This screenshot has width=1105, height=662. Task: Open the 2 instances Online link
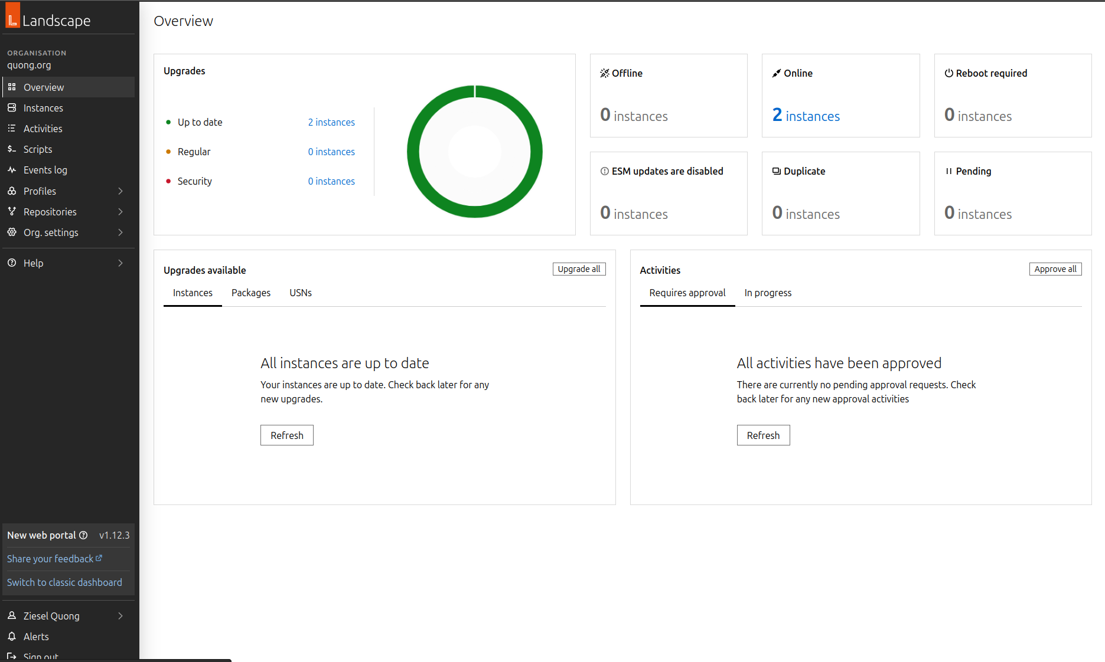(x=806, y=116)
